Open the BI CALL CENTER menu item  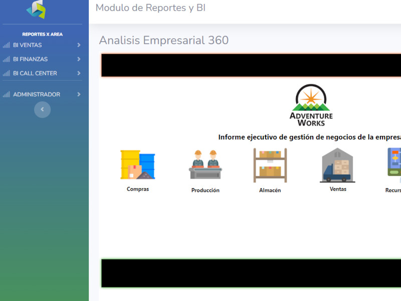(x=35, y=73)
